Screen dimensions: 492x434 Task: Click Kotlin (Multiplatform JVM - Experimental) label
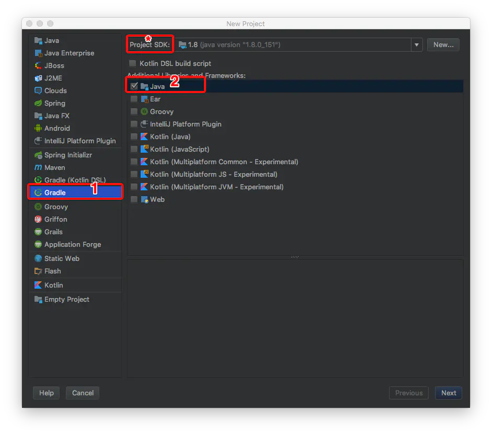coord(217,187)
